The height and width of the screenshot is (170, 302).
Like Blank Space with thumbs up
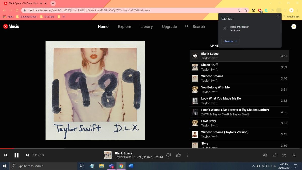pos(178,155)
